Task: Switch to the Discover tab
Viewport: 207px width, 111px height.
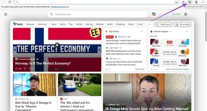Action: (30, 24)
